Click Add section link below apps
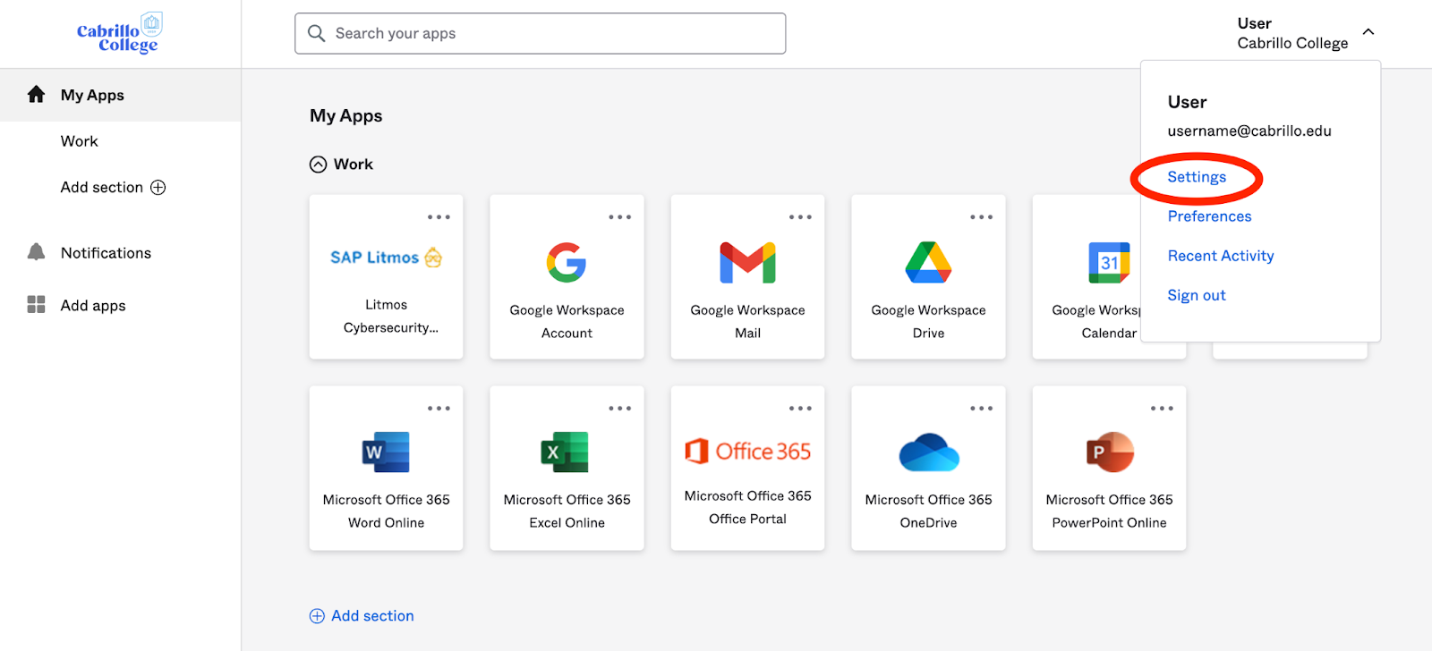Screen dimensions: 1432x651 pyautogui.click(x=362, y=615)
